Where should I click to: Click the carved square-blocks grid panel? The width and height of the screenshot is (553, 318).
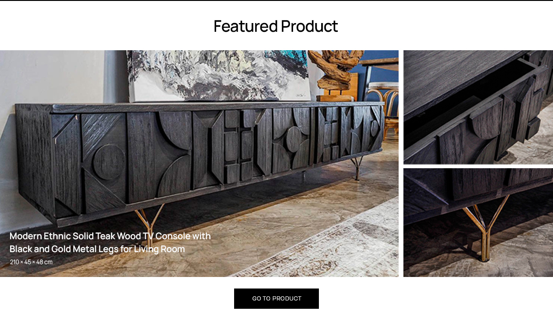click(x=239, y=145)
